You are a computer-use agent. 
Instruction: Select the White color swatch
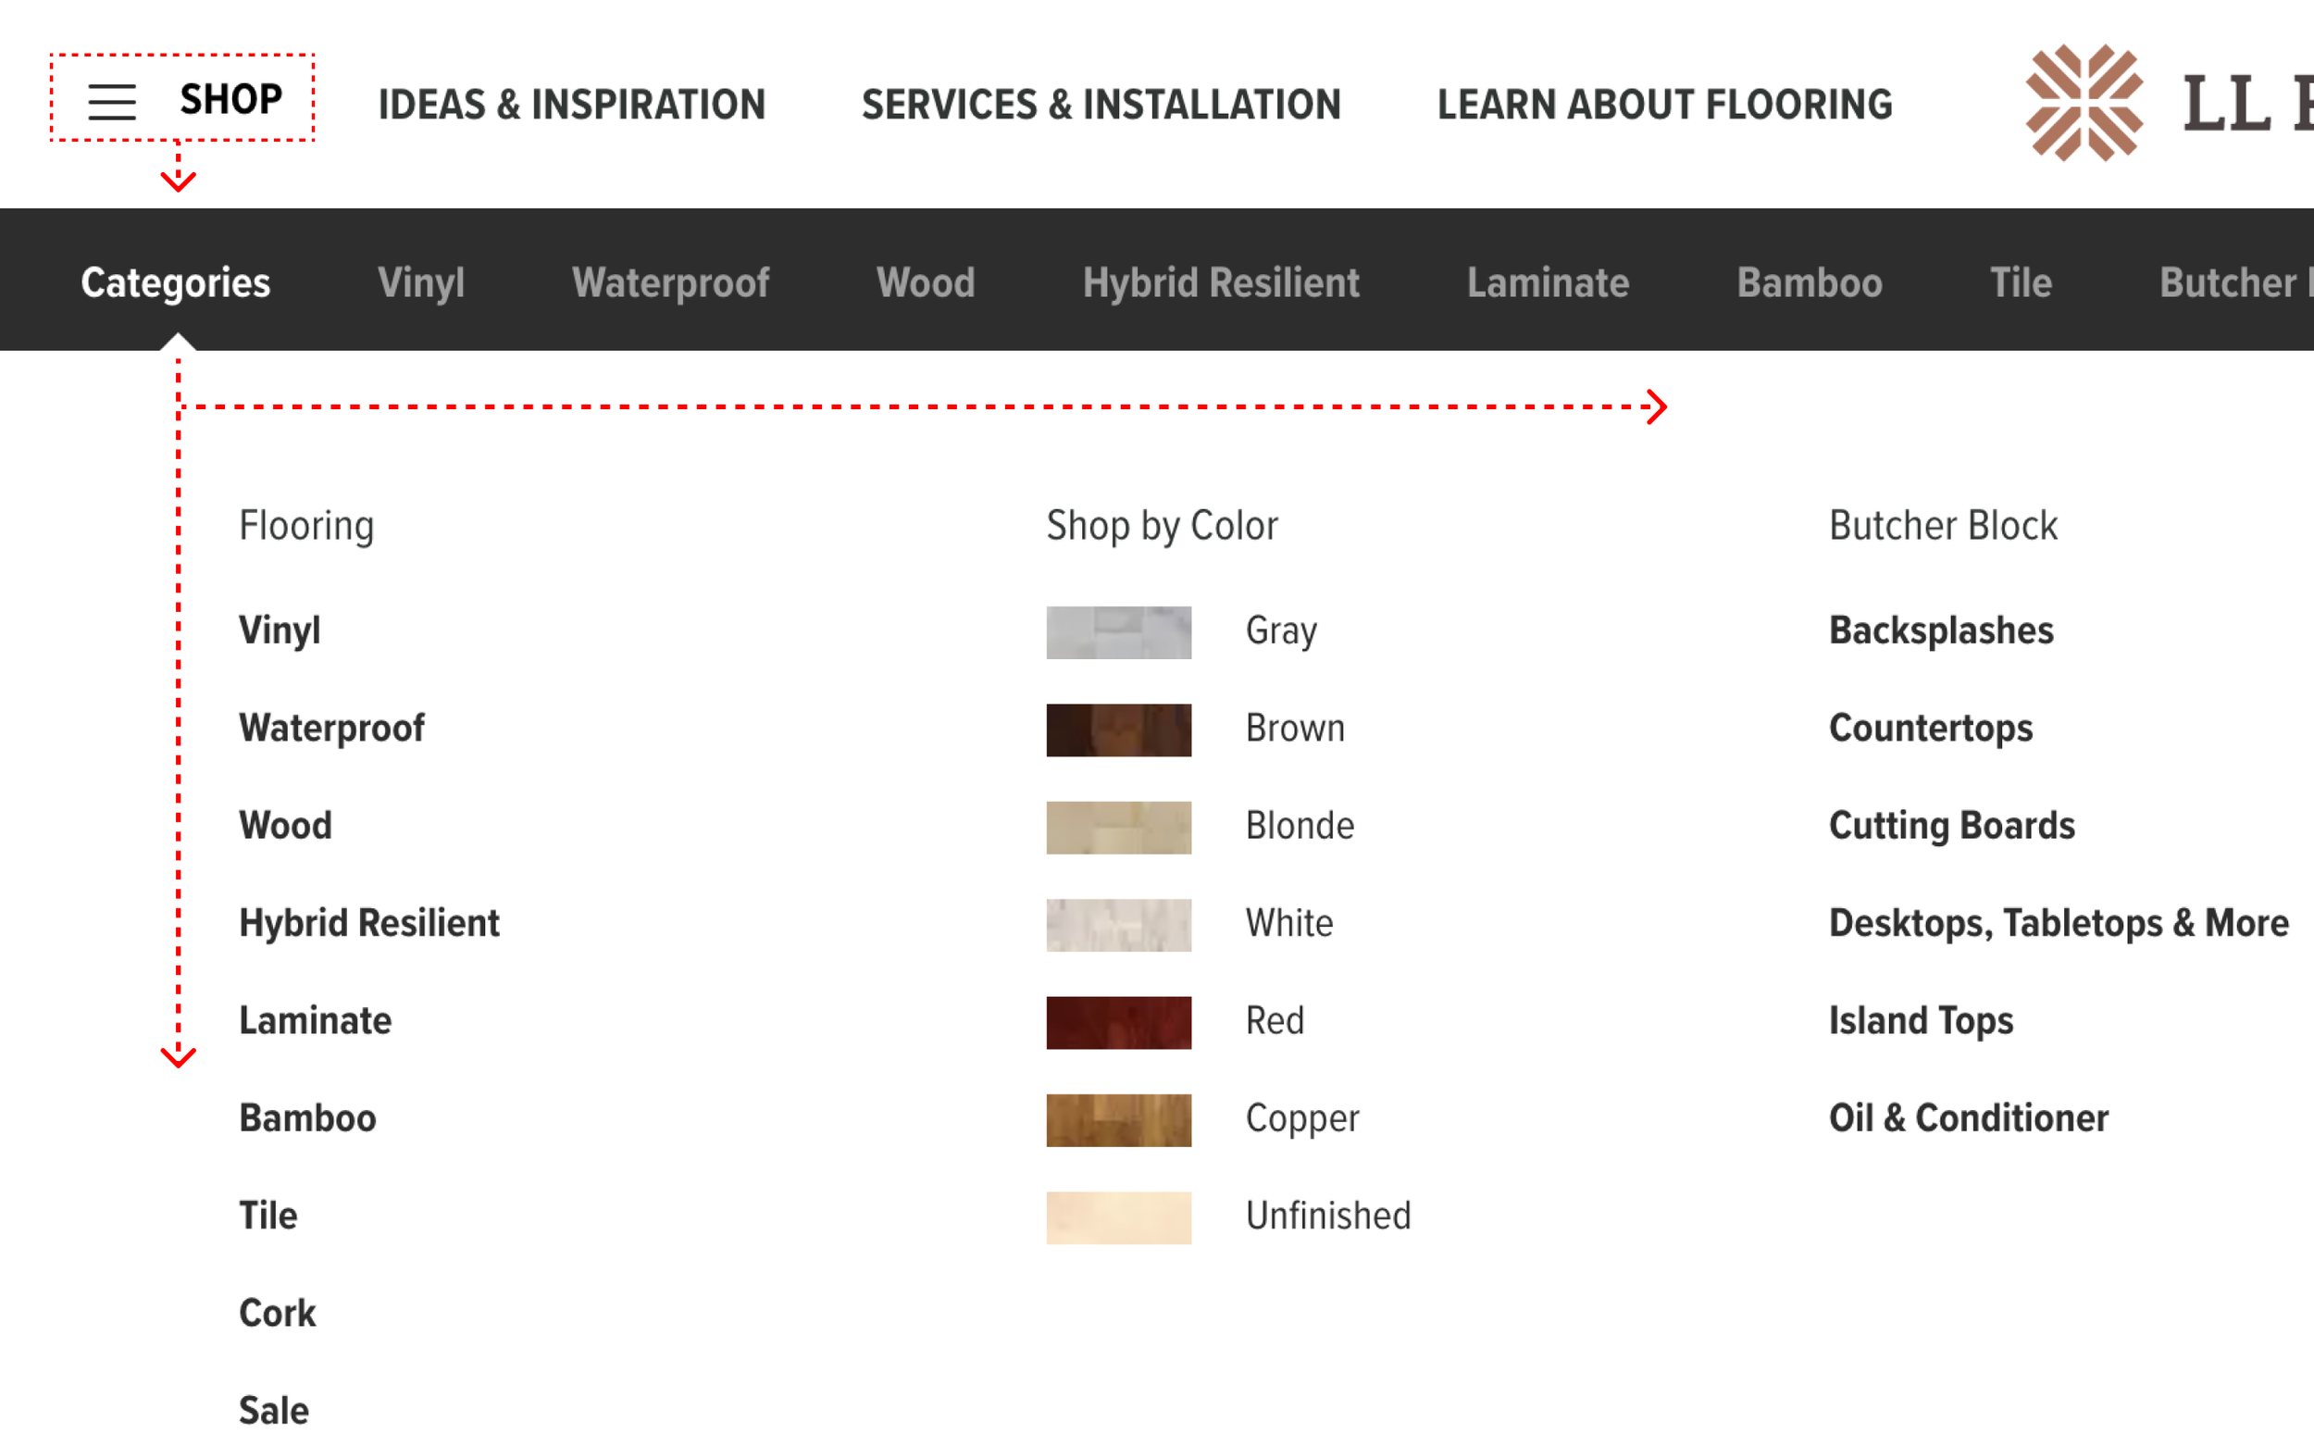click(1118, 926)
